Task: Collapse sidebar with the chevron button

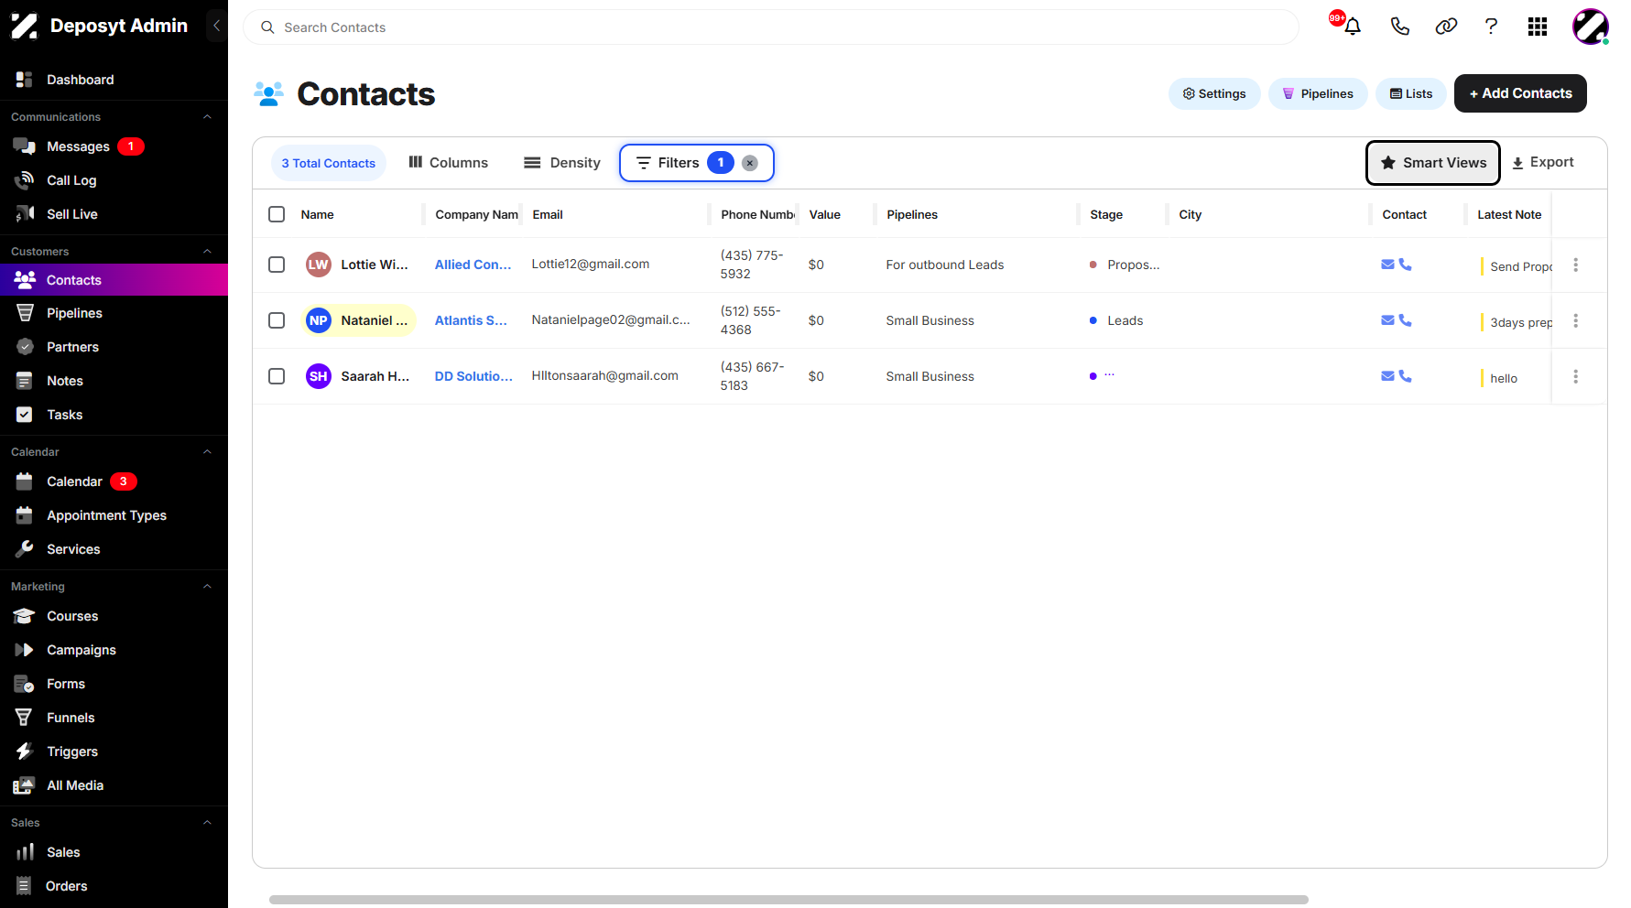Action: [217, 26]
